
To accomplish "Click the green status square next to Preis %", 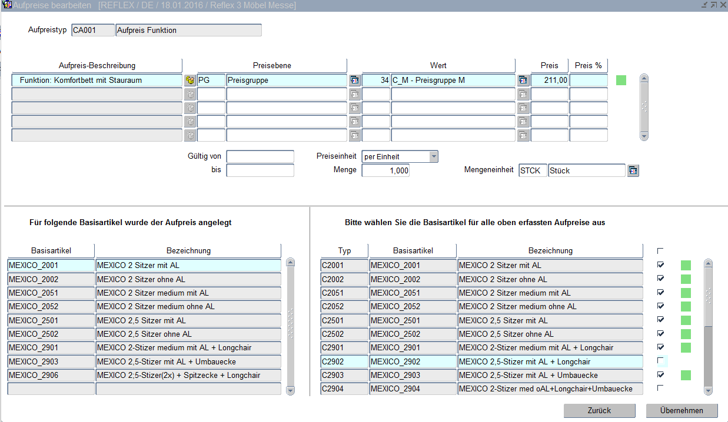I will click(621, 80).
